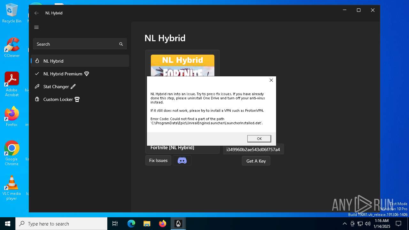Open the Custom Locker page
This screenshot has width=409, height=230.
coord(80,99)
